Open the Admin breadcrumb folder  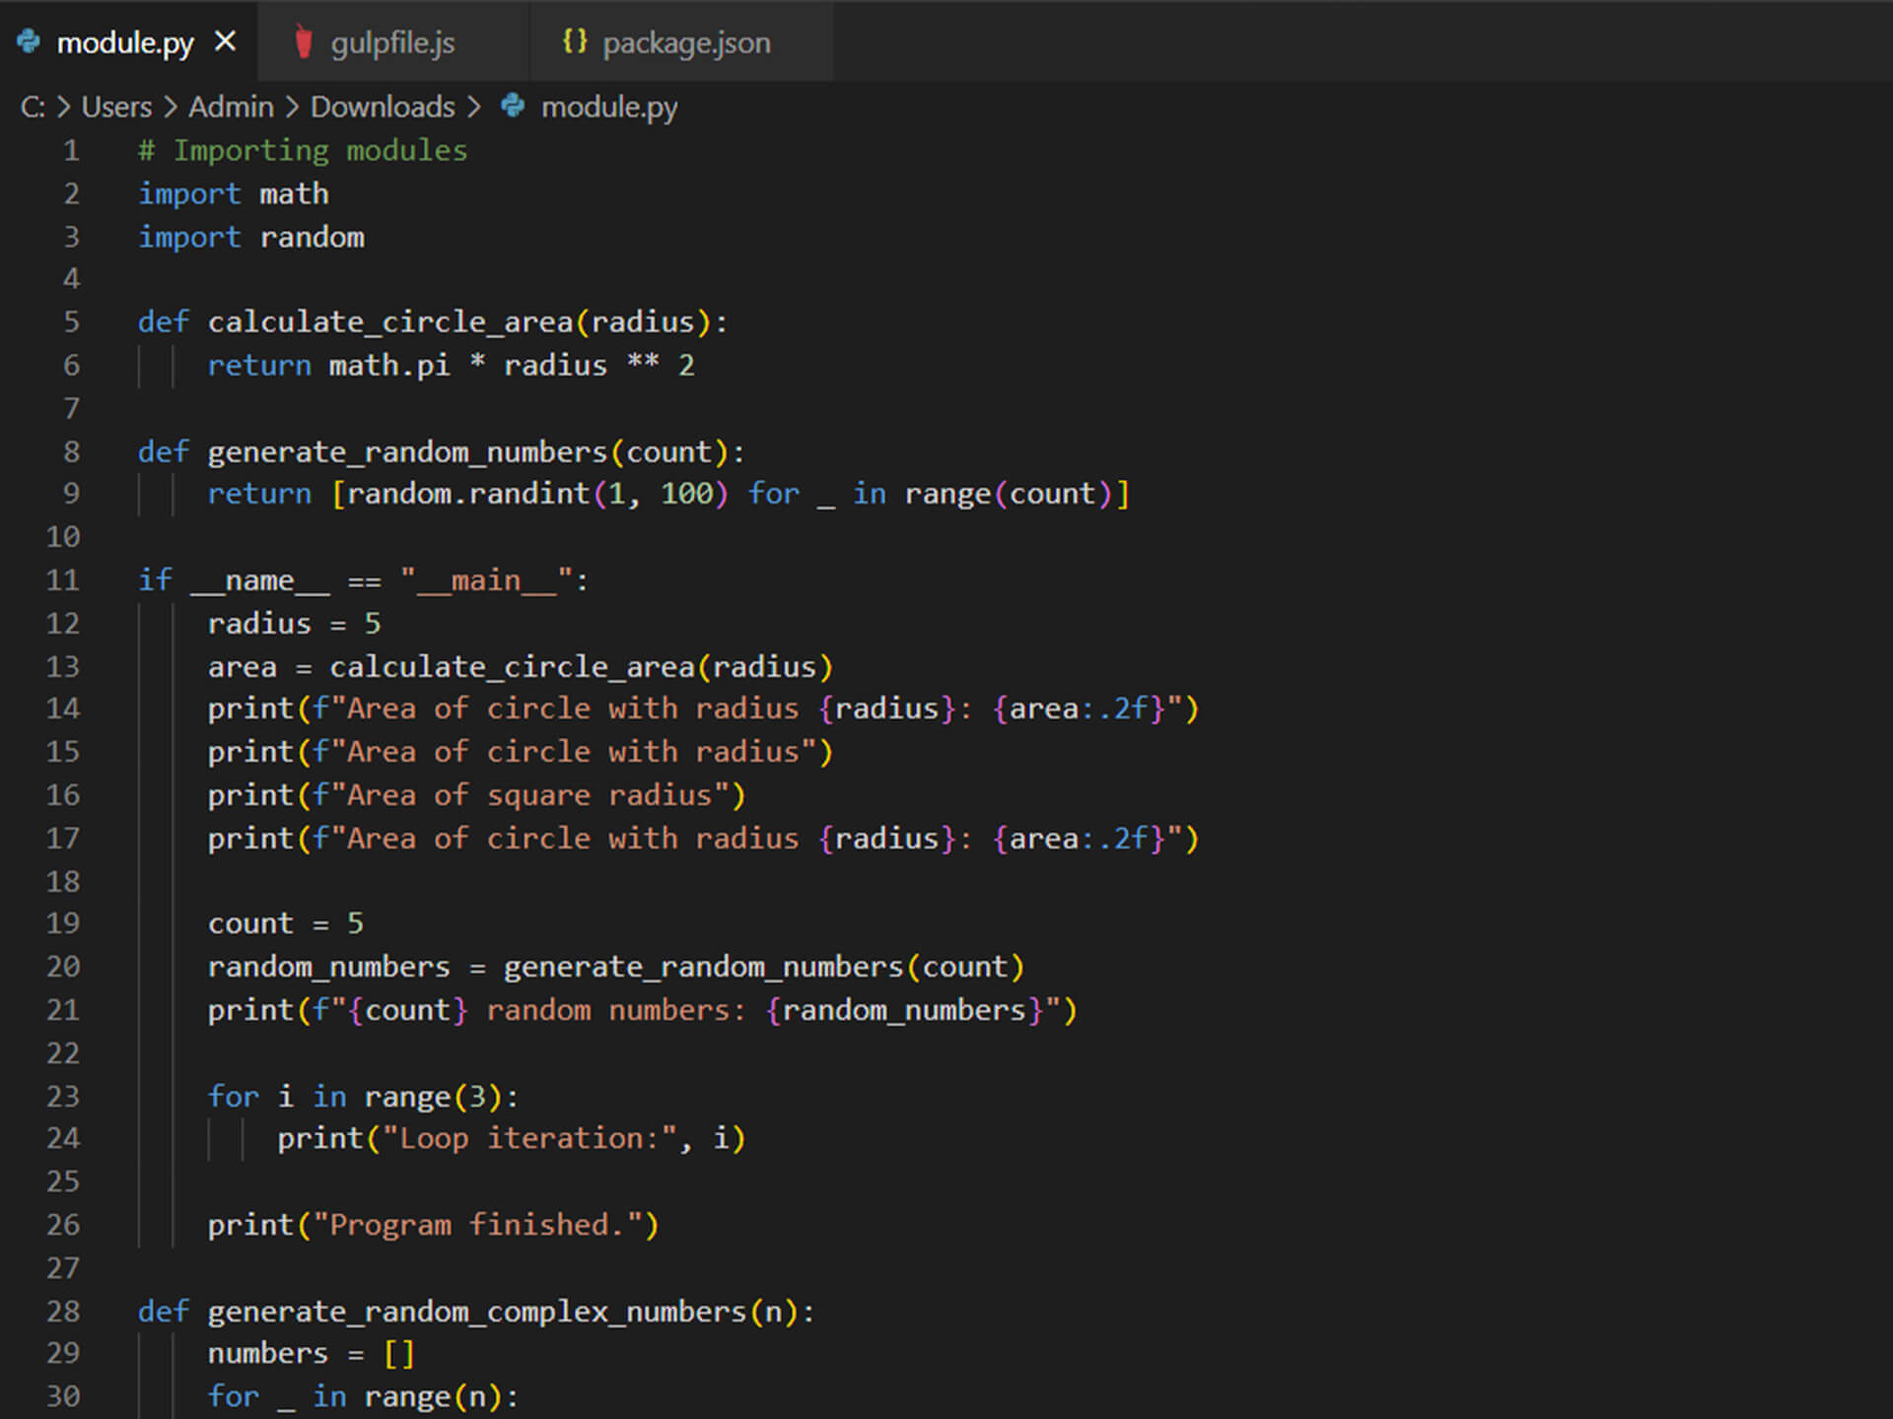(231, 106)
